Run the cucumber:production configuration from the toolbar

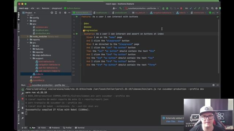tap(163, 8)
